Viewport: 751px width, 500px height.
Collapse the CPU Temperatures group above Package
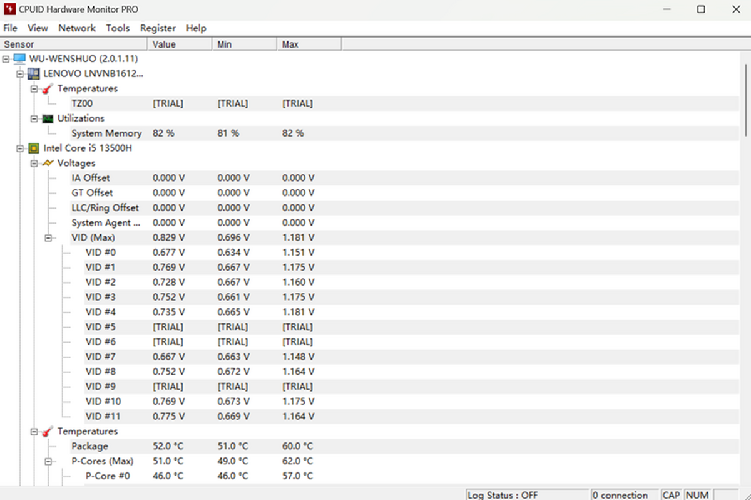[34, 432]
